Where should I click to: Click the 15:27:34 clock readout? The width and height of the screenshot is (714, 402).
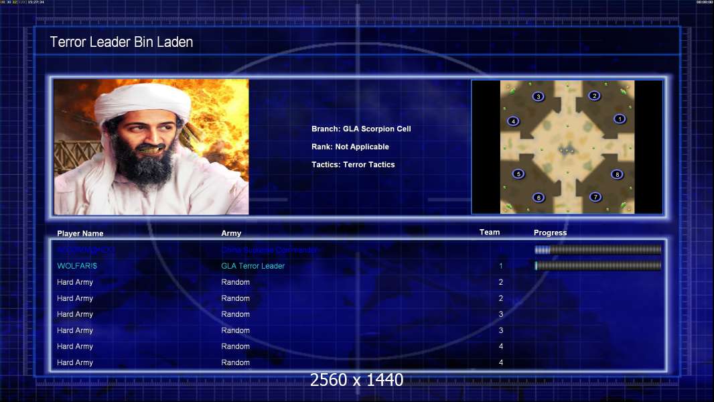(x=36, y=2)
